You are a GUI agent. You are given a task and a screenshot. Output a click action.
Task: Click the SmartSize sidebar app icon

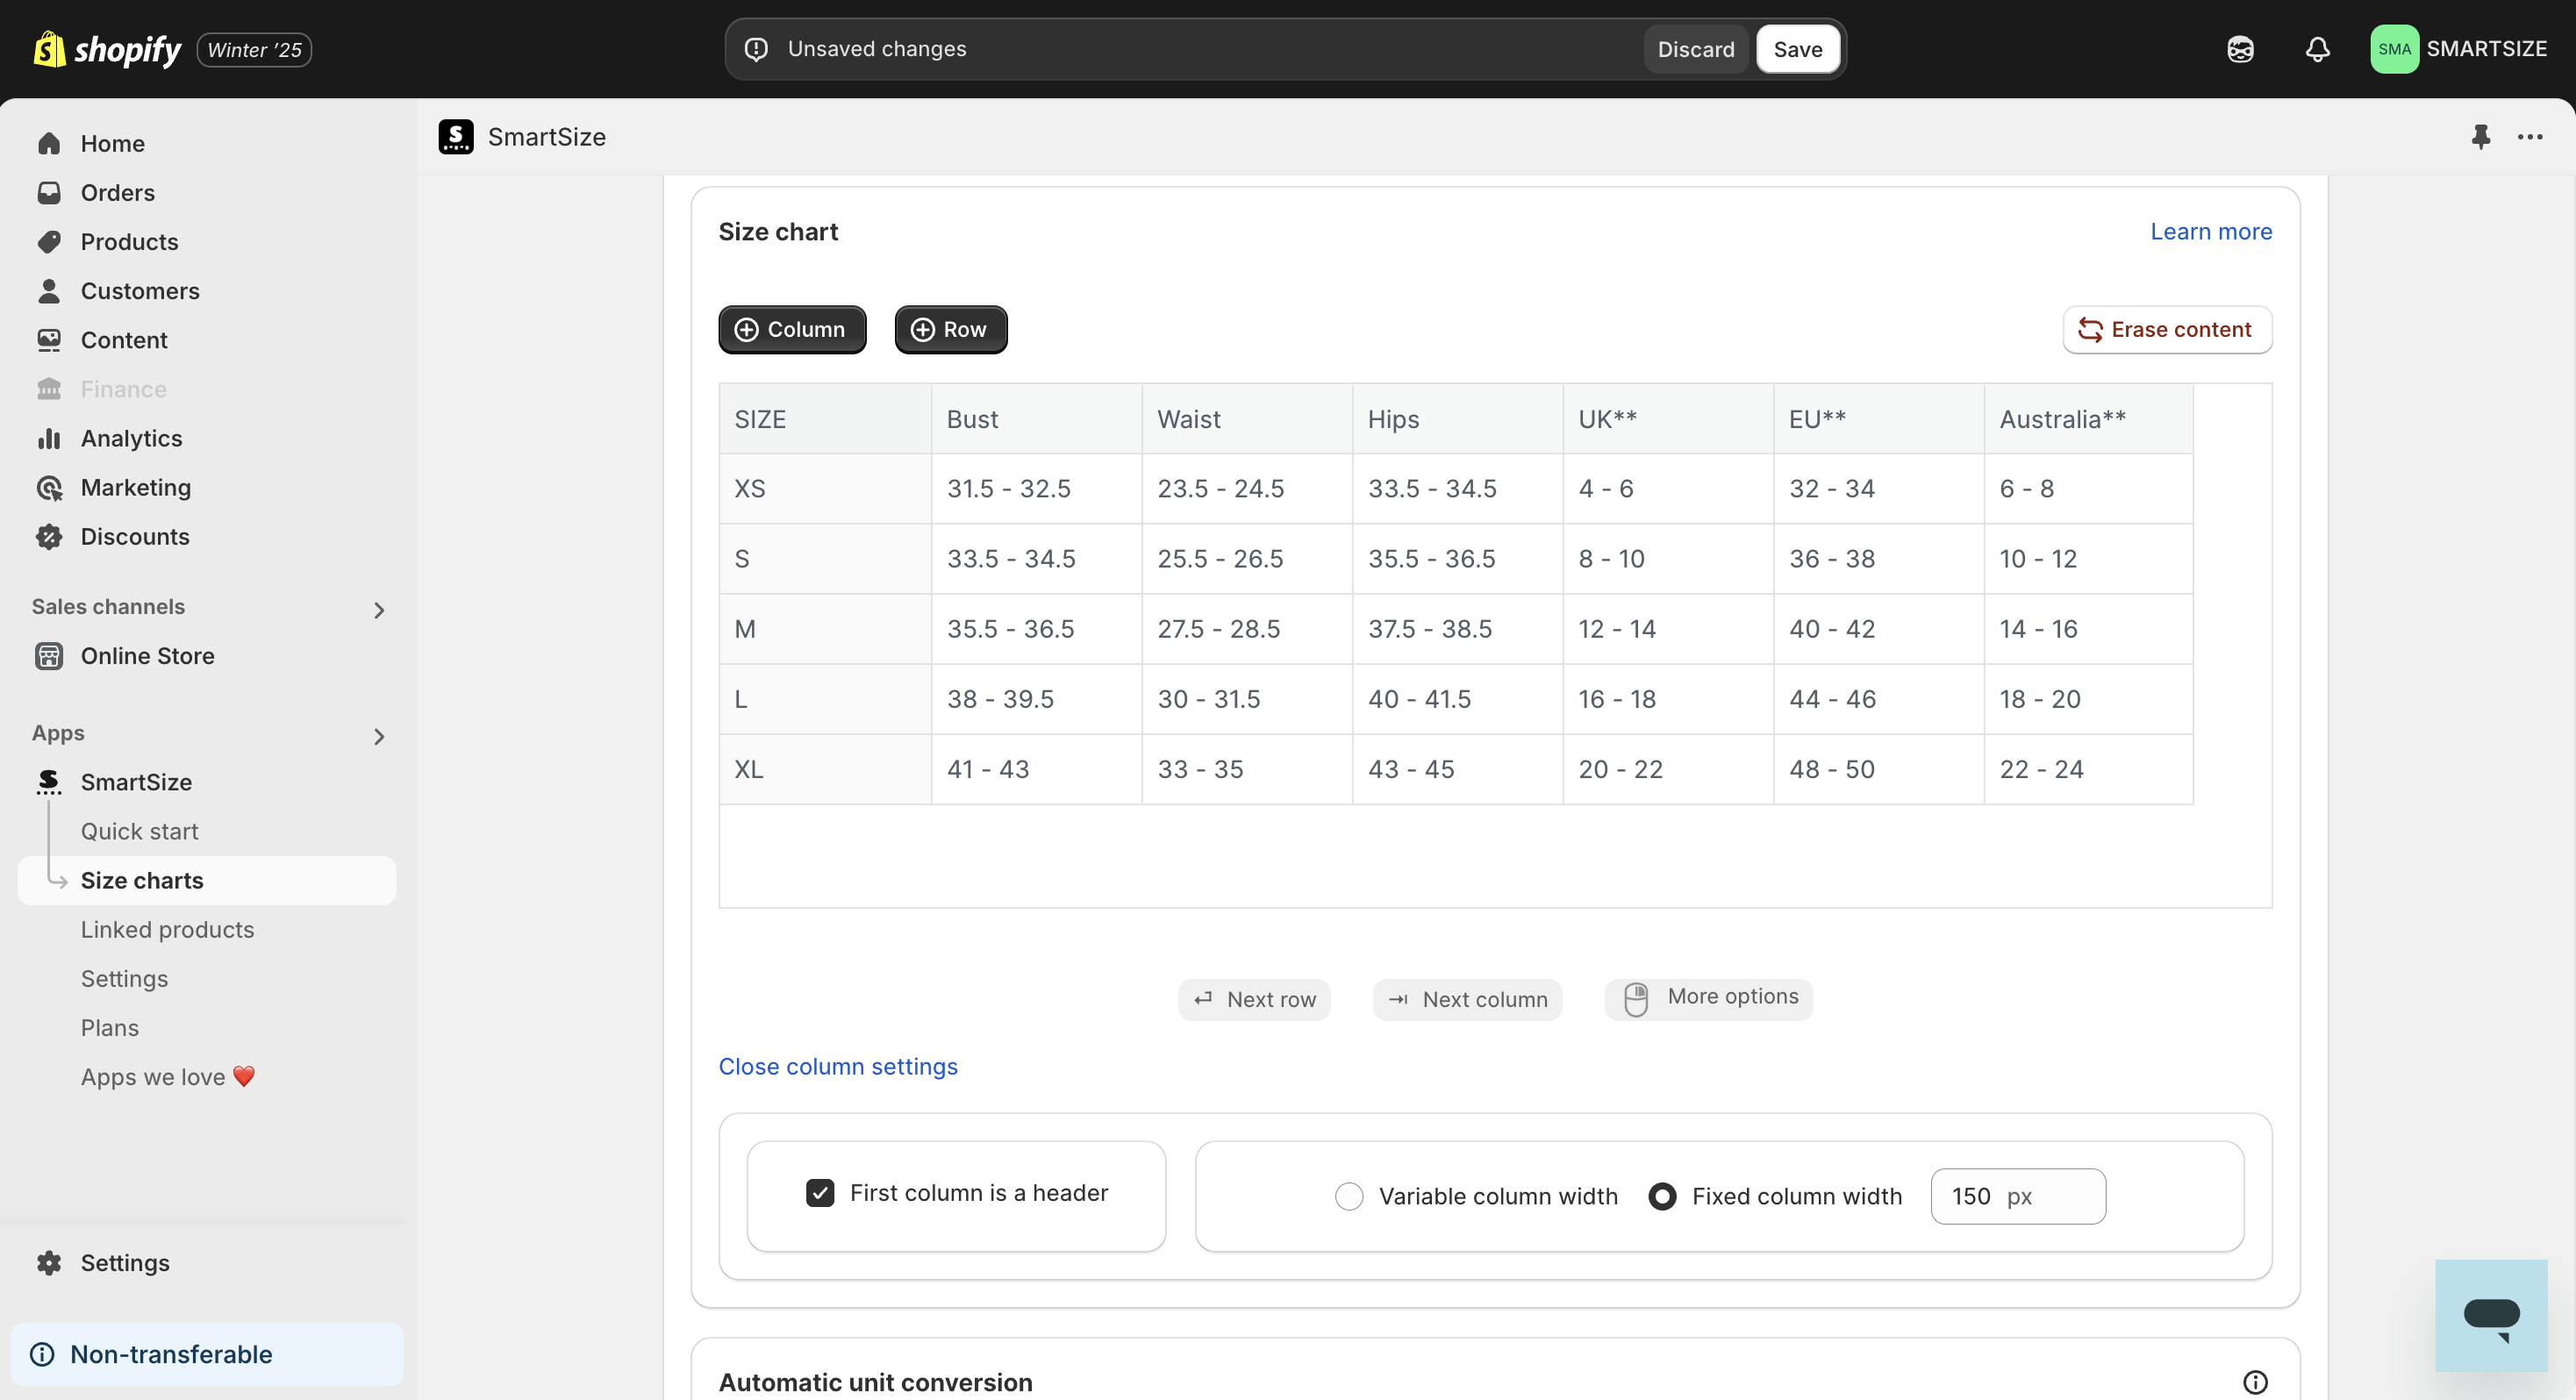click(x=49, y=782)
